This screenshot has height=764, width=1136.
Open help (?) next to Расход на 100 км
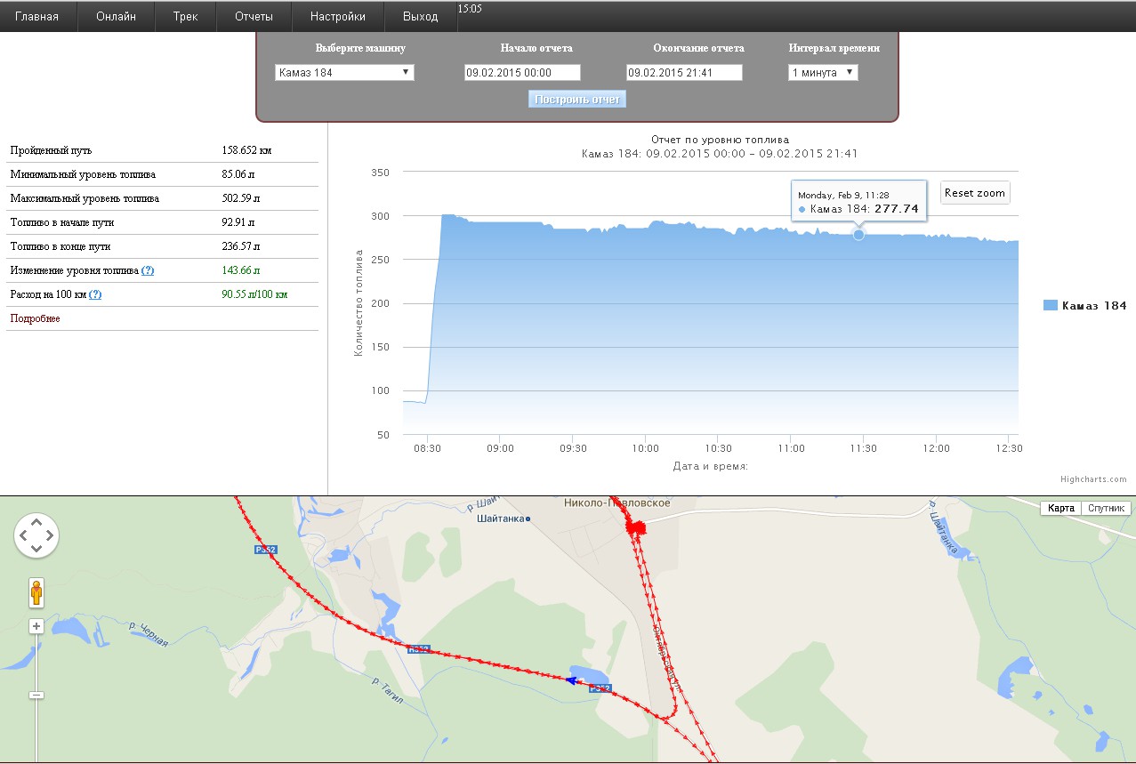94,294
